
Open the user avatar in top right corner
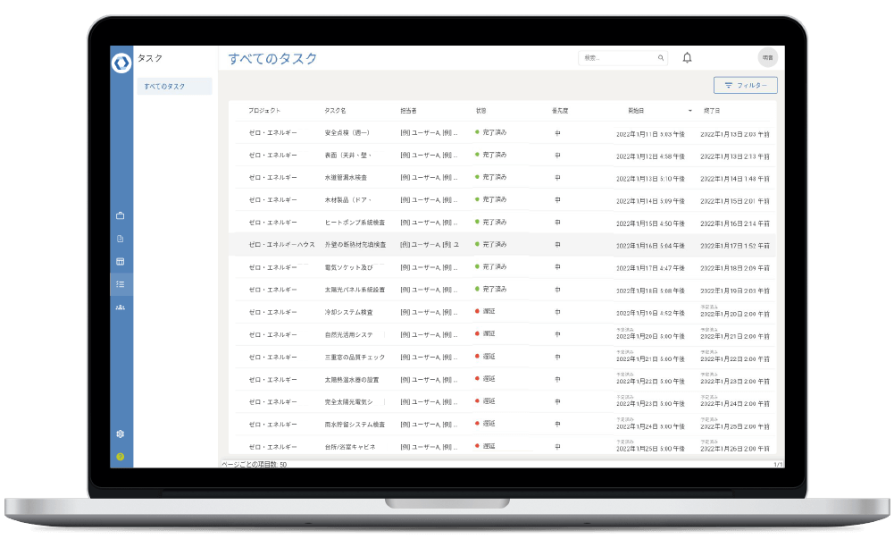pos(766,56)
